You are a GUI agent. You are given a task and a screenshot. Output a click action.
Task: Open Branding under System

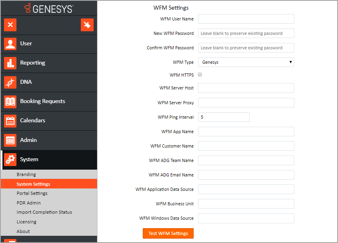(26, 174)
